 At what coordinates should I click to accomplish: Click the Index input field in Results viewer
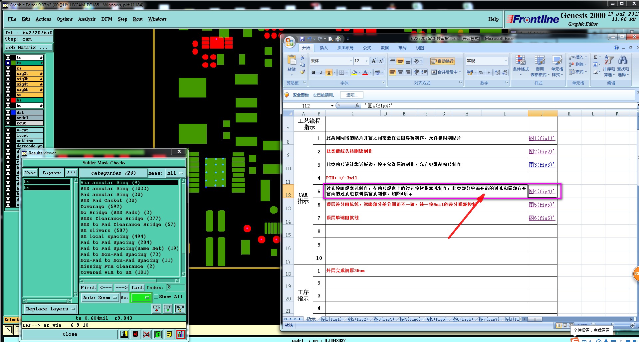pyautogui.click(x=176, y=287)
